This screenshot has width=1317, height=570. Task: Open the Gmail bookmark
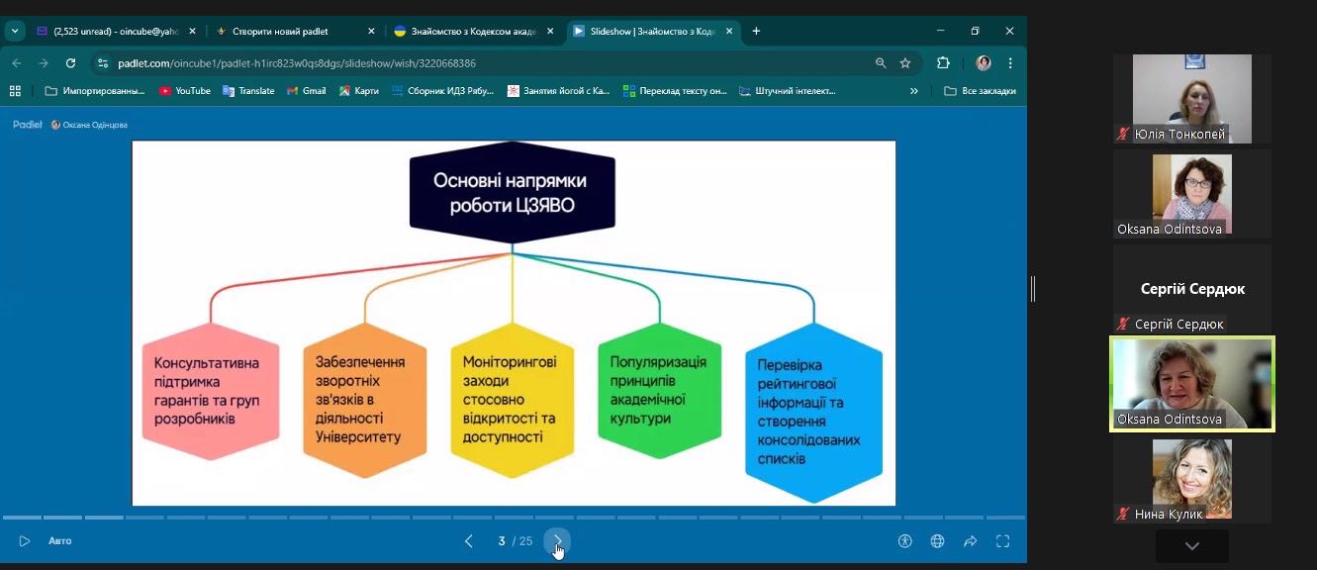click(x=306, y=91)
